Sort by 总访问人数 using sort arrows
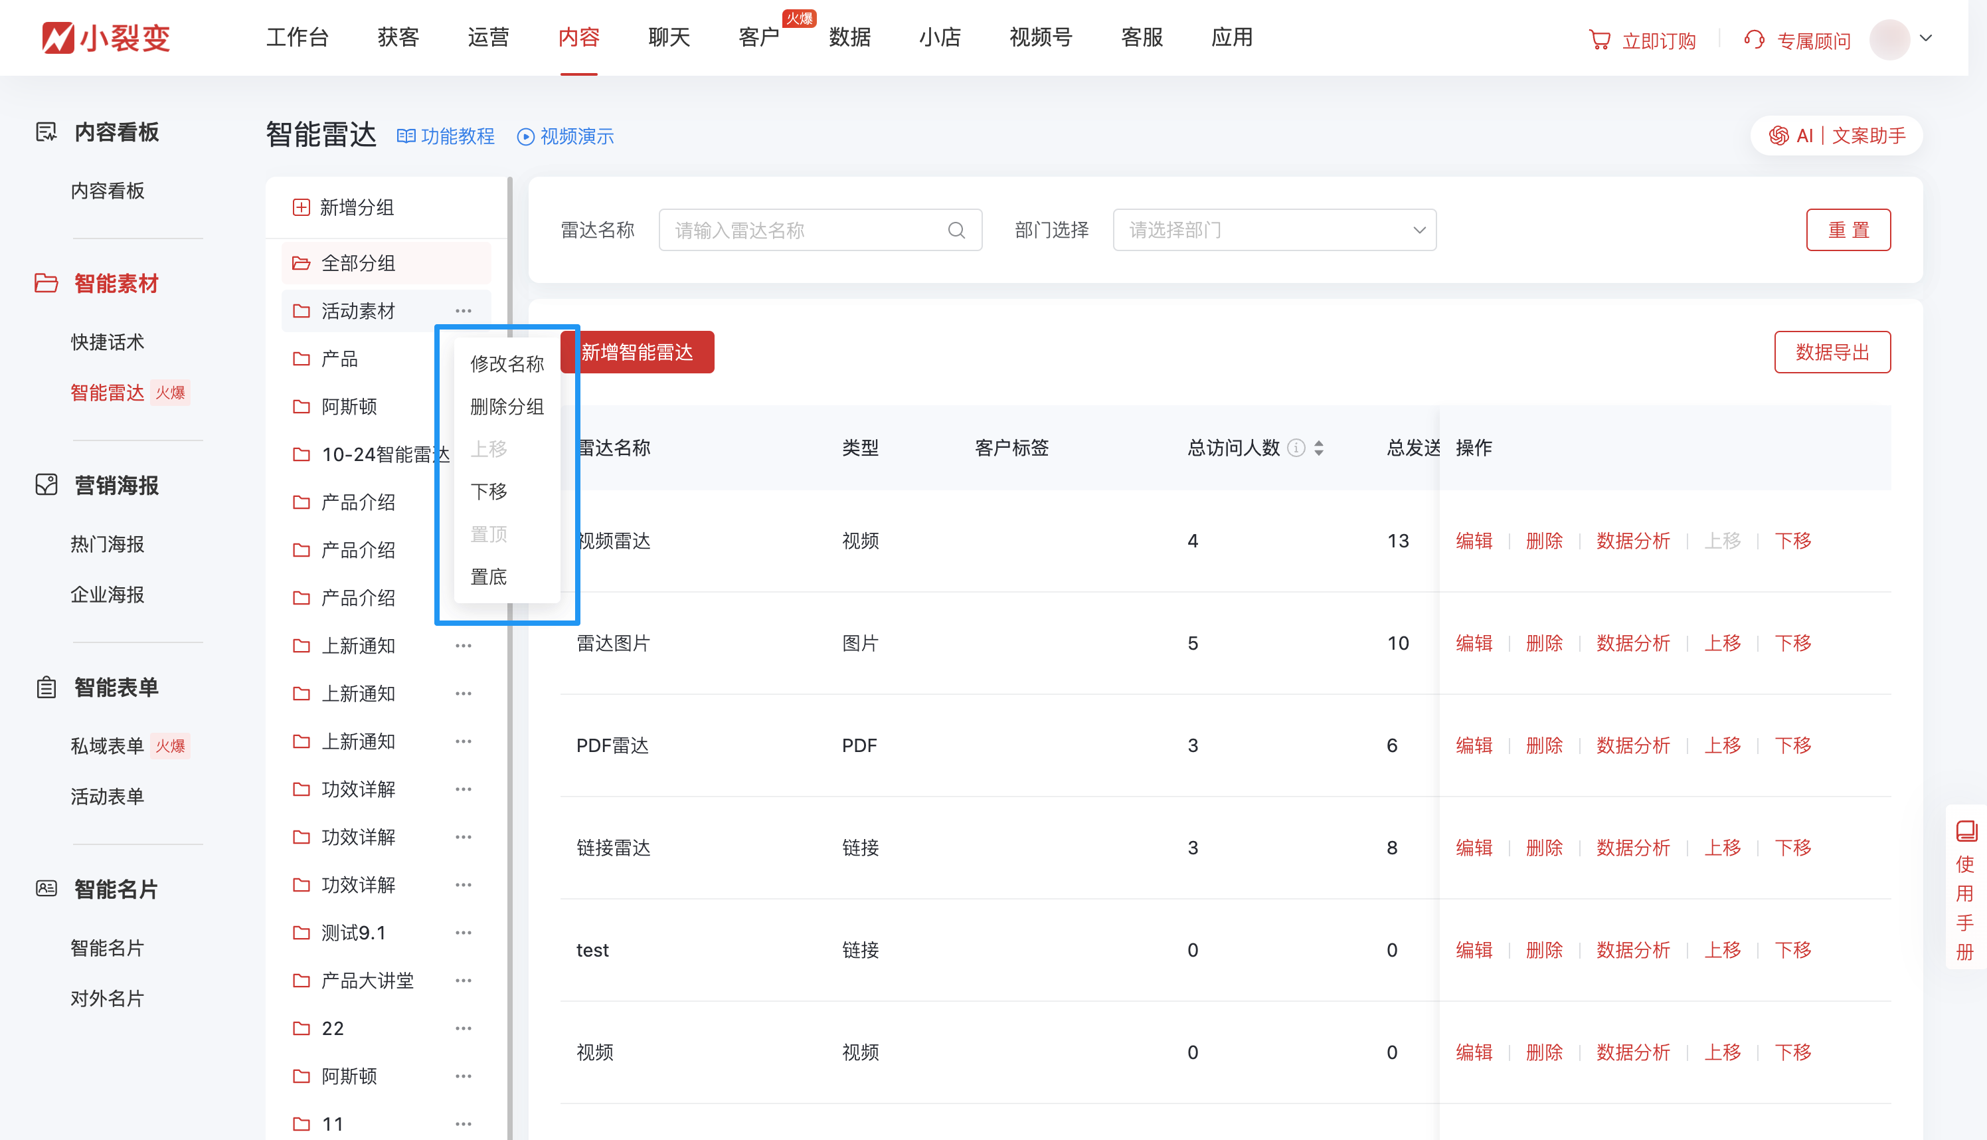The width and height of the screenshot is (1987, 1140). pos(1320,448)
